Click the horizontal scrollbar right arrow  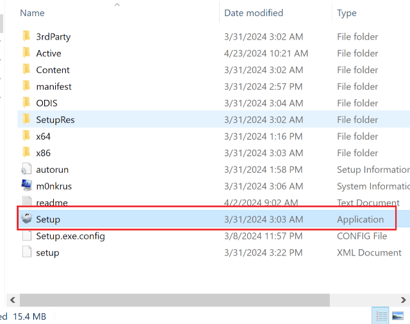click(404, 300)
